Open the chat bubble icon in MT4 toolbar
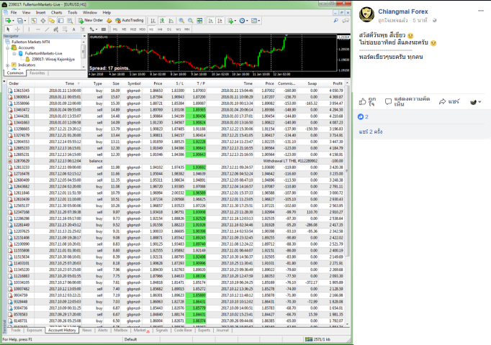Viewport: 491px width, 345px height. pos(346,21)
